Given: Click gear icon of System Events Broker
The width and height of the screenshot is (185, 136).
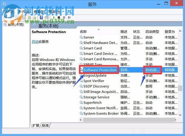Looking at the screenshot, I should [81, 113].
